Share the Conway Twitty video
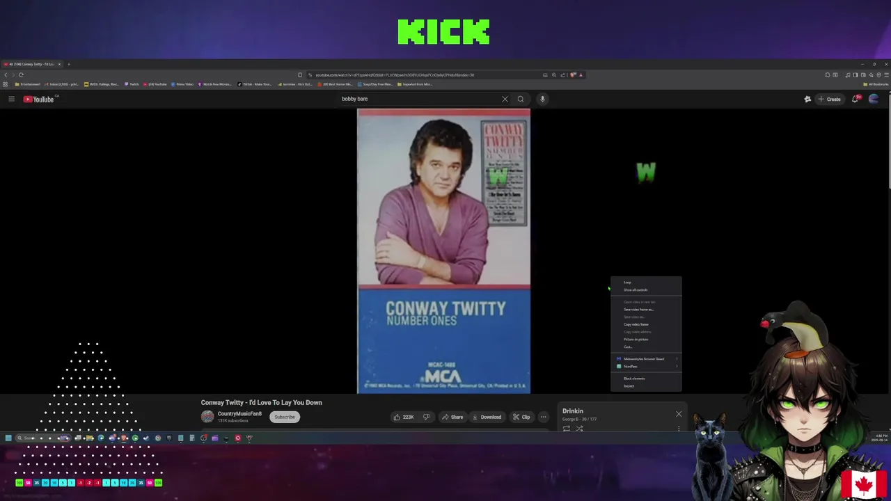The image size is (891, 501). pos(452,417)
